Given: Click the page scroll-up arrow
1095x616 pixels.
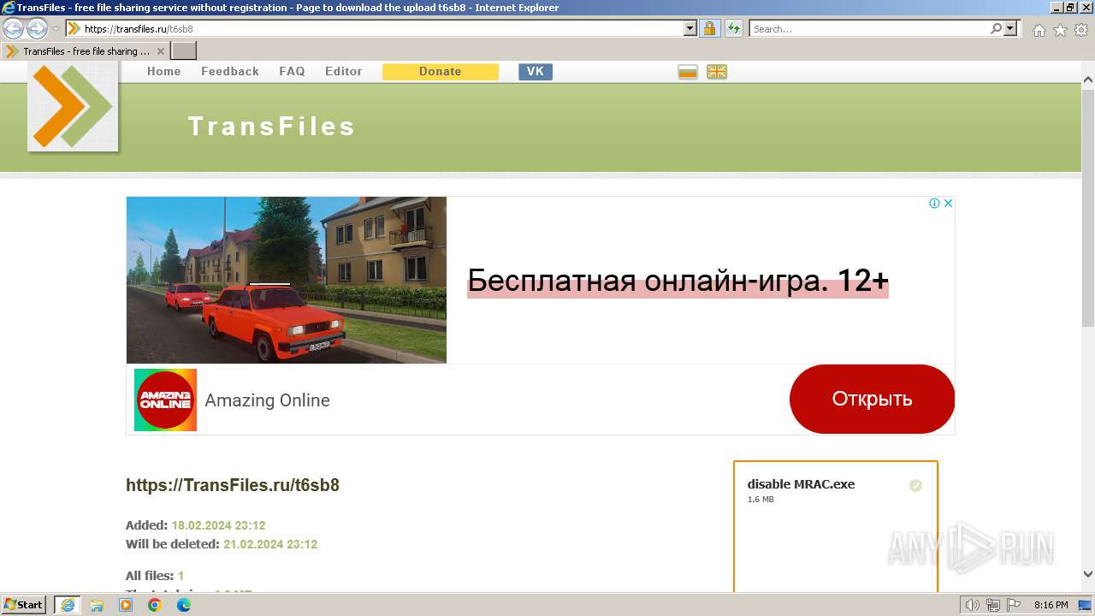Looking at the screenshot, I should (1088, 82).
